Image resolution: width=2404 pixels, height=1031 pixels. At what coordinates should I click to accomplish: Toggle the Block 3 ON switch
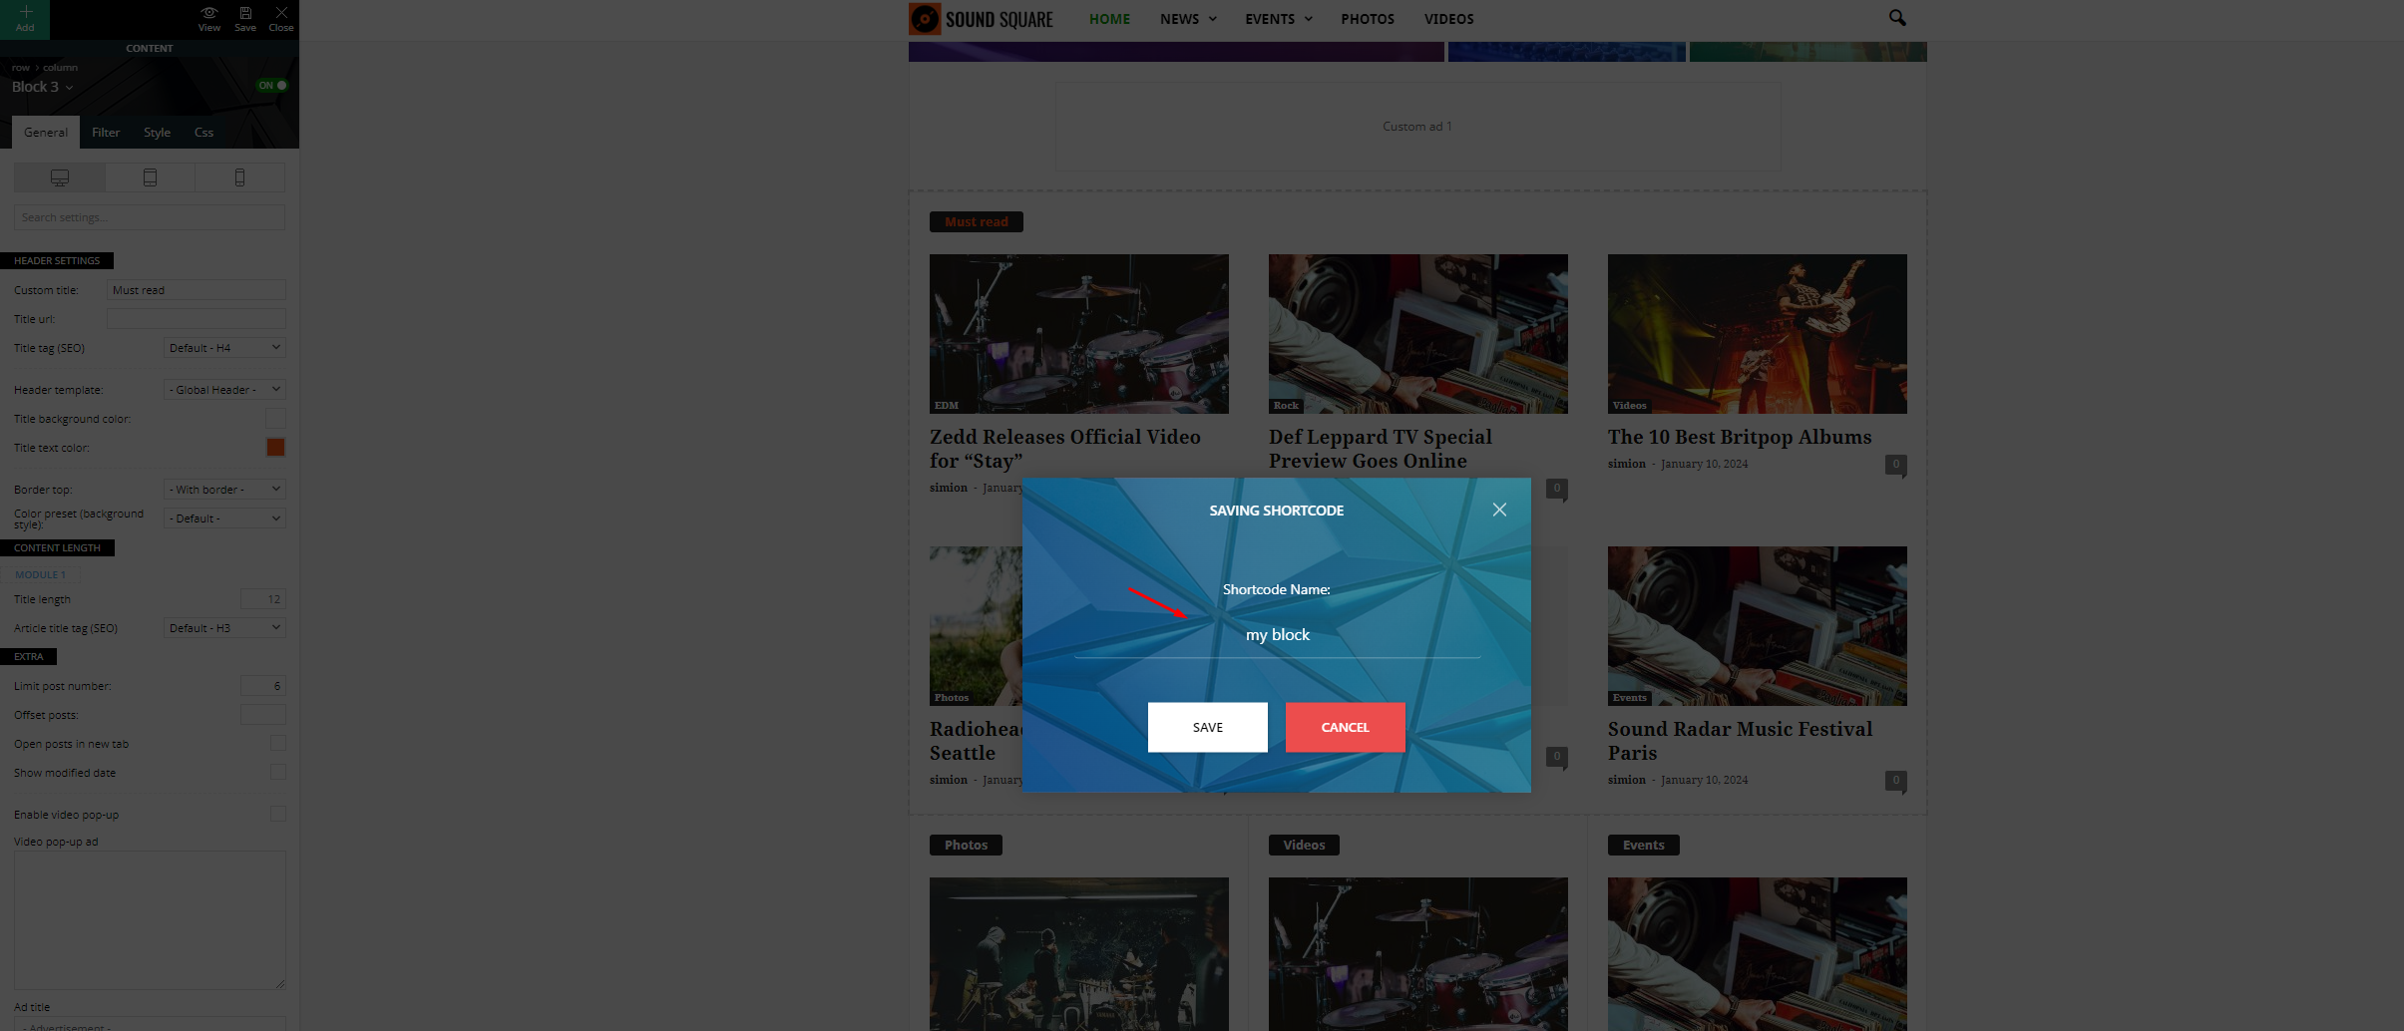click(272, 86)
